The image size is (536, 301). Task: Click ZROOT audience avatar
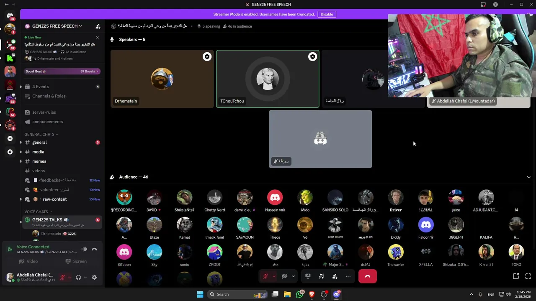pos(214,252)
